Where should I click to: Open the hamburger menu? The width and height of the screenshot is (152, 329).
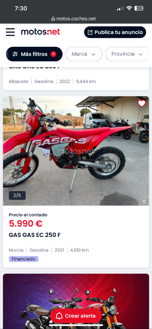click(10, 32)
